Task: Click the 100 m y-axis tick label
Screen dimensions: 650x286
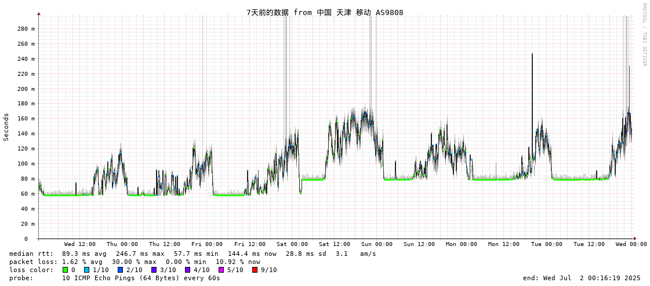Action: [x=27, y=163]
